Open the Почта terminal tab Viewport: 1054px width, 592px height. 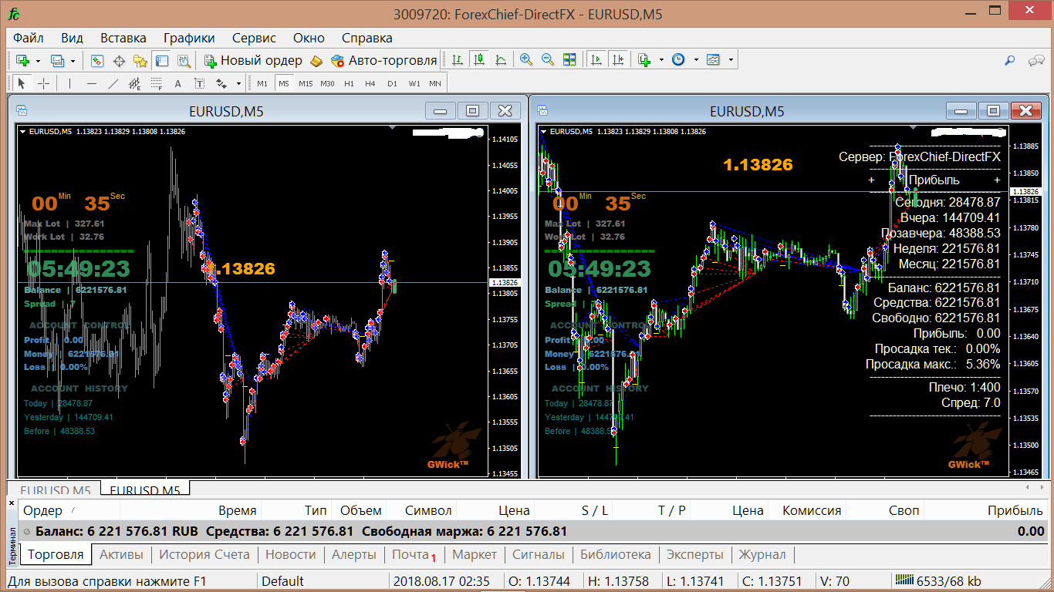point(414,555)
